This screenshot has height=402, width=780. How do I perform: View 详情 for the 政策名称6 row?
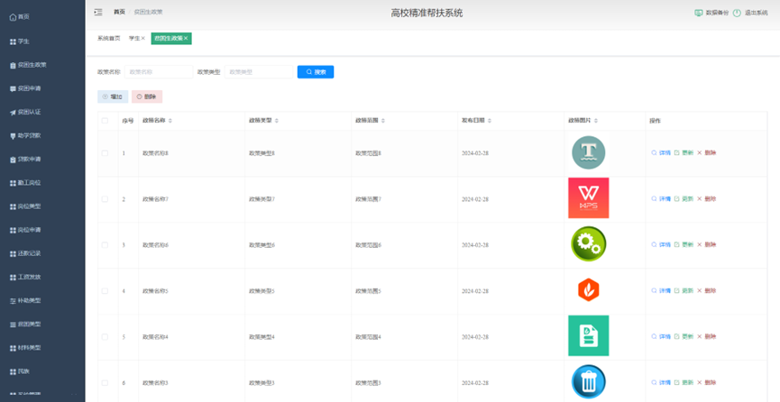pos(661,245)
